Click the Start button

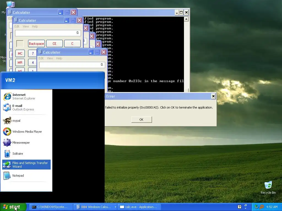coord(13,207)
